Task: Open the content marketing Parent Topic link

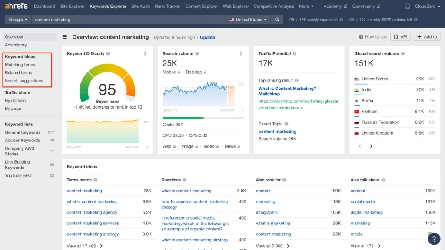Action: tap(277, 132)
